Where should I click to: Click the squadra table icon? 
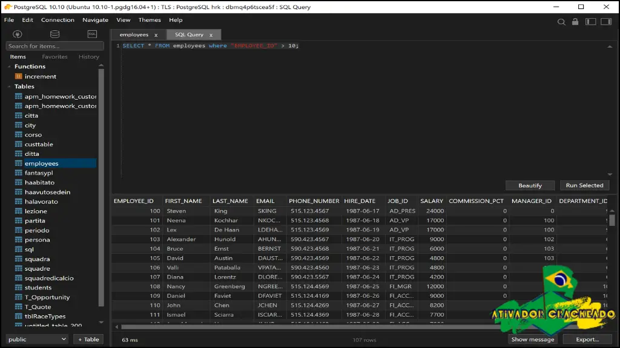(x=19, y=259)
